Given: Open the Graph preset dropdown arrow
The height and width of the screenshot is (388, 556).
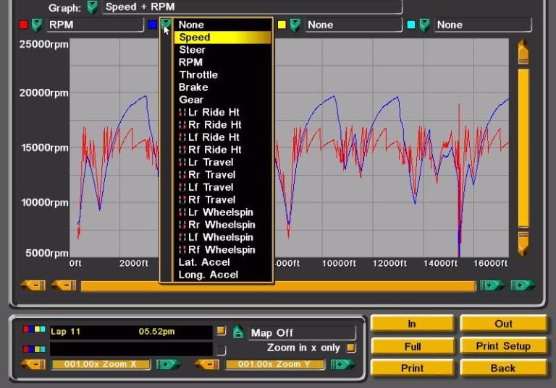Looking at the screenshot, I should click(x=92, y=7).
